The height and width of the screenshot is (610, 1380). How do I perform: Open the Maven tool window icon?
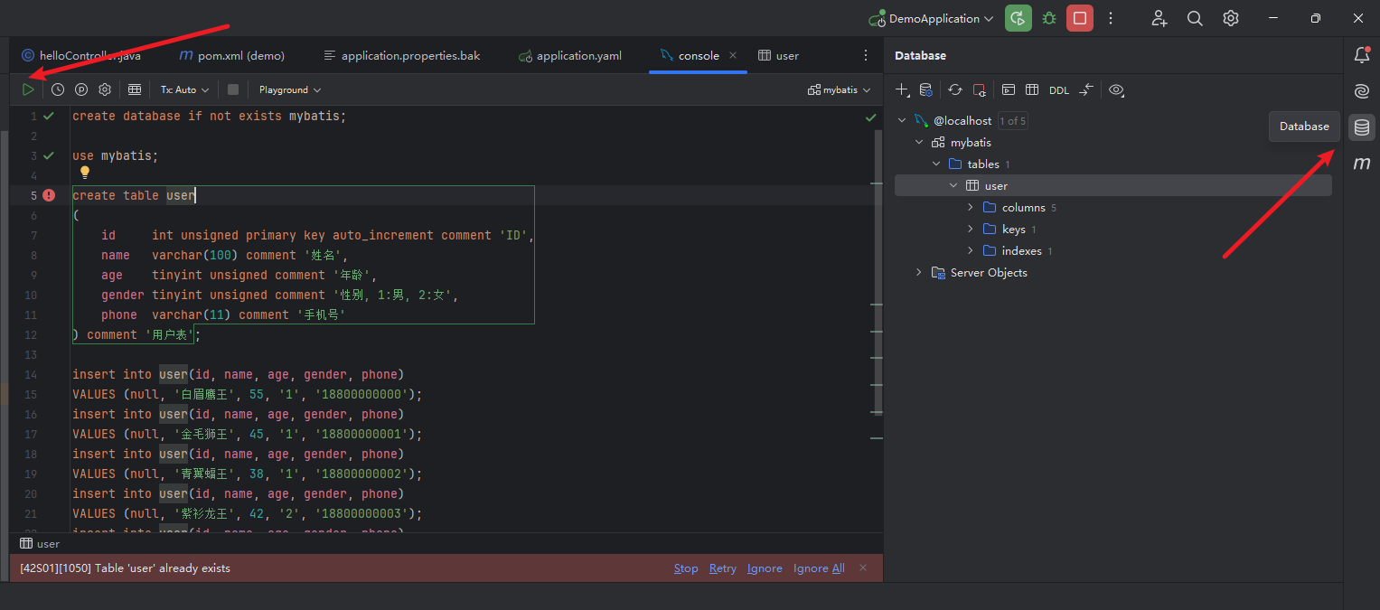(1361, 164)
